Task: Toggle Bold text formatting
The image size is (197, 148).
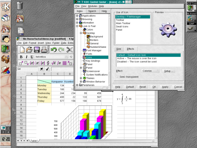Action: (x=21, y=57)
